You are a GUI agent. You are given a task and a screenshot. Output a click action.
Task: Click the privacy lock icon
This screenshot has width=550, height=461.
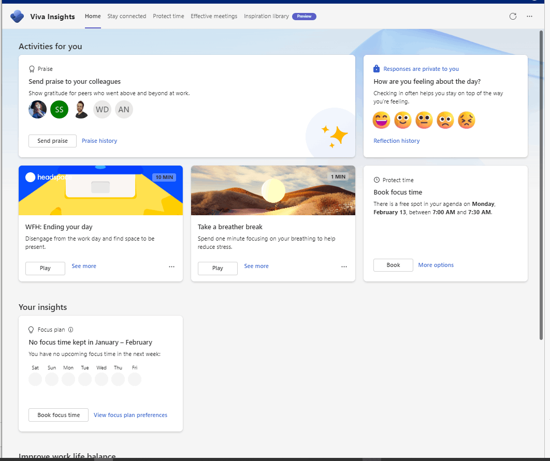pyautogui.click(x=377, y=69)
